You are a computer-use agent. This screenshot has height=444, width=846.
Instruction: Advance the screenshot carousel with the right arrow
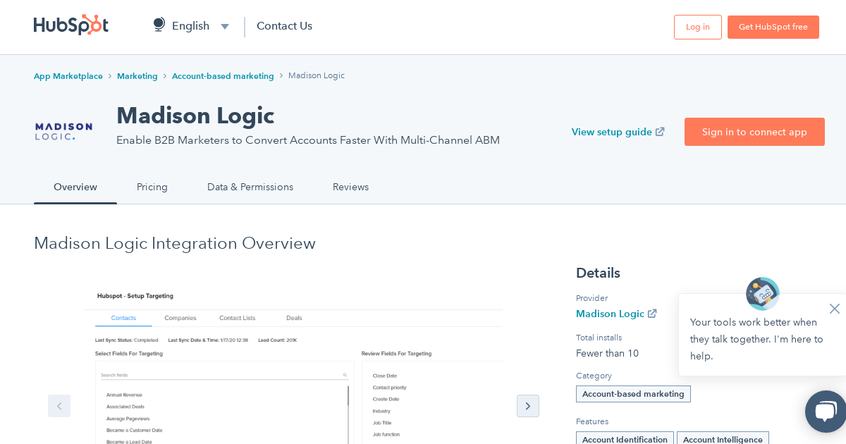coord(528,406)
